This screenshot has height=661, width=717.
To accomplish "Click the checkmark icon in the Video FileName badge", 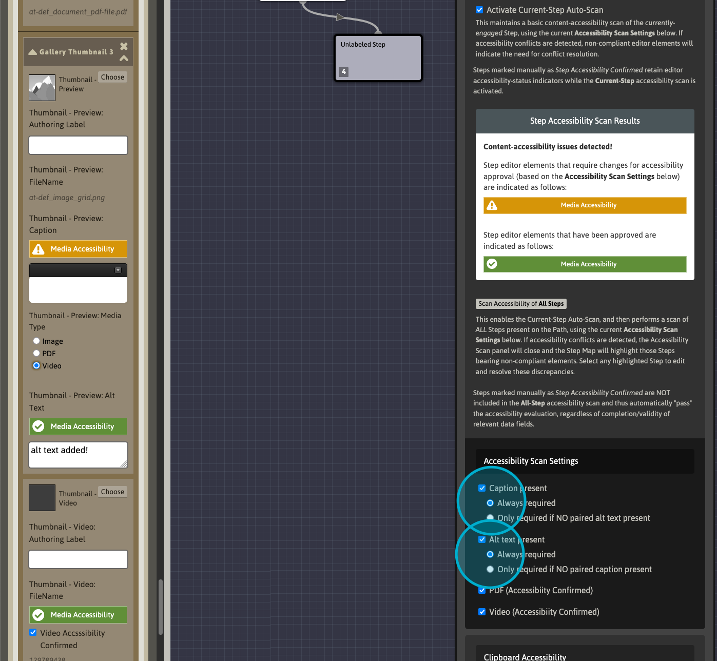I will click(38, 615).
